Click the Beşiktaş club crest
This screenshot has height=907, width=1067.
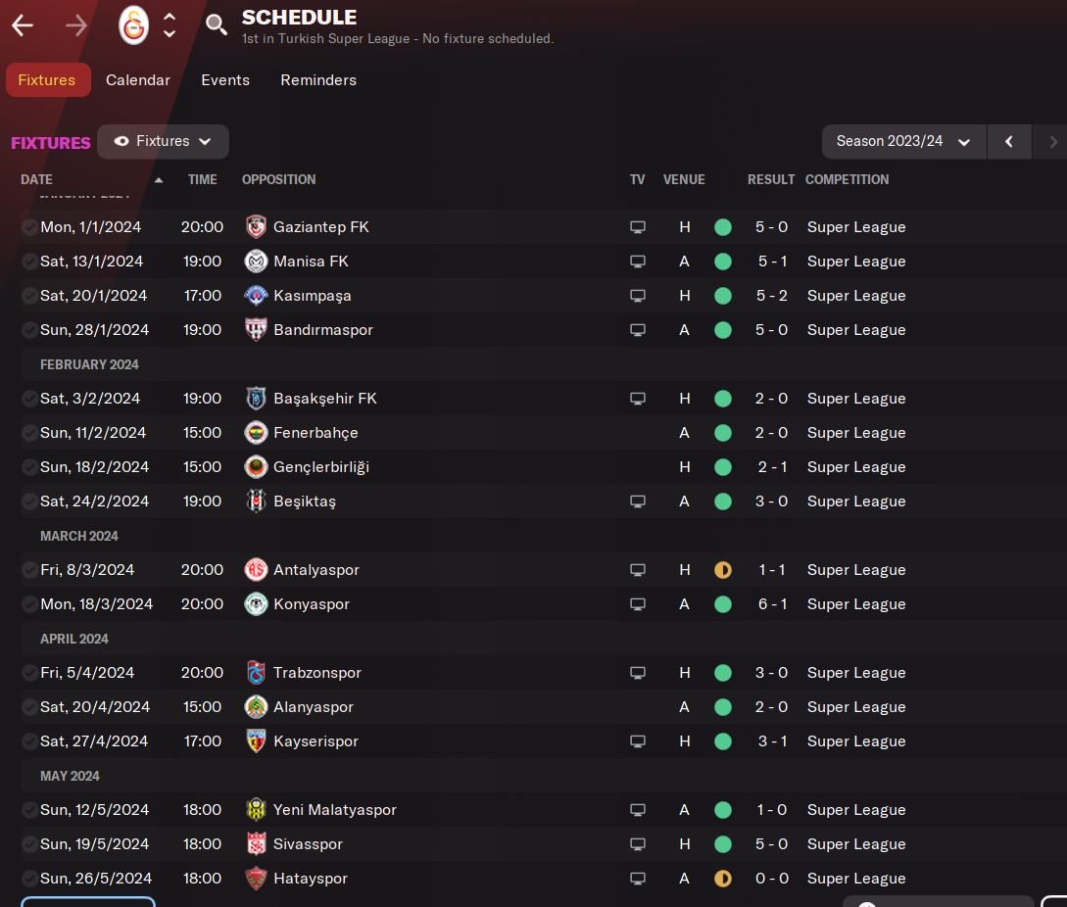[x=256, y=501]
